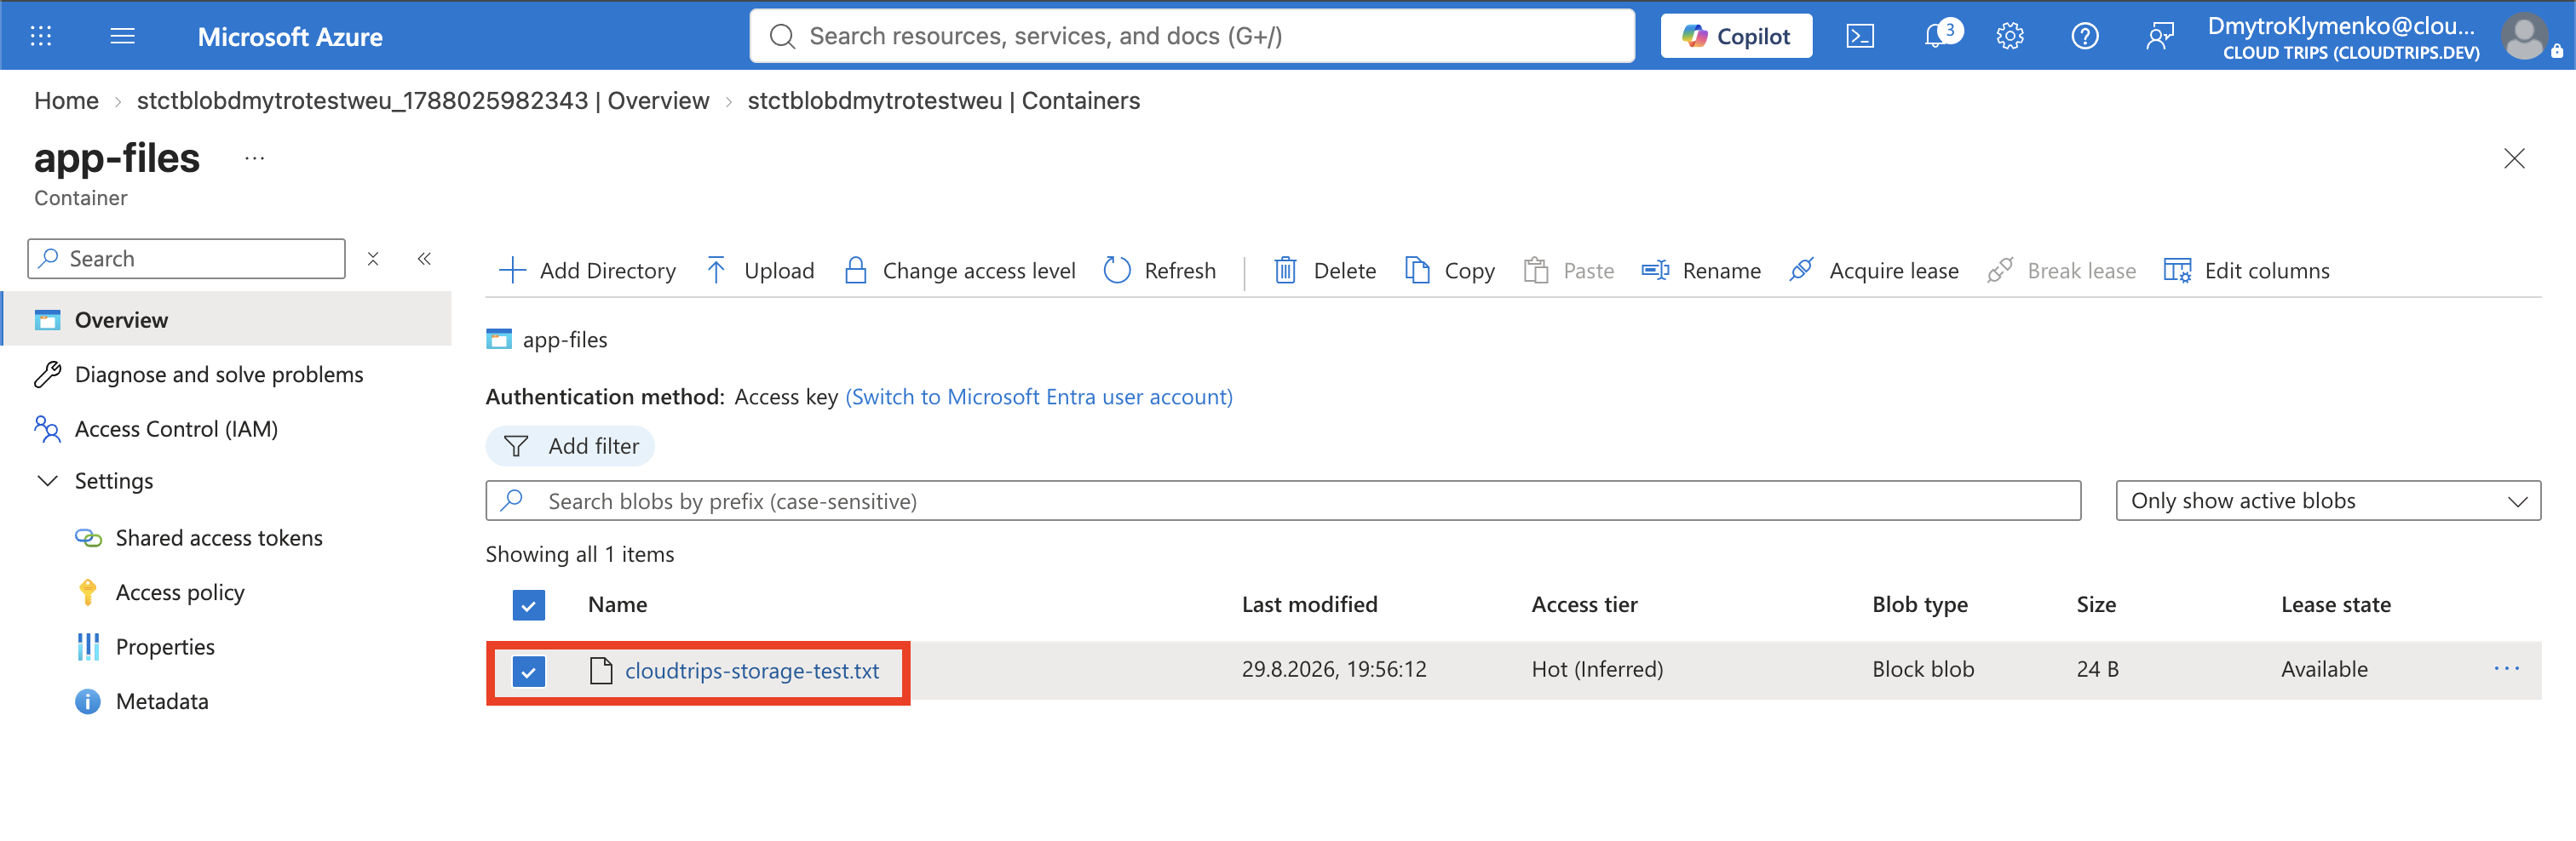2576x841 pixels.
Task: Close the app-files container blade
Action: coord(2513,157)
